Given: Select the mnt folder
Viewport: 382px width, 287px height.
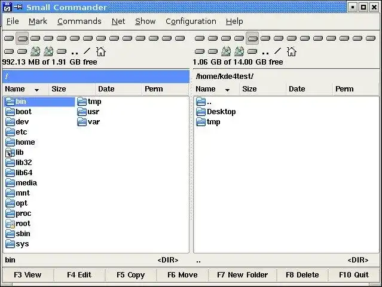Looking at the screenshot, I should pos(17,193).
